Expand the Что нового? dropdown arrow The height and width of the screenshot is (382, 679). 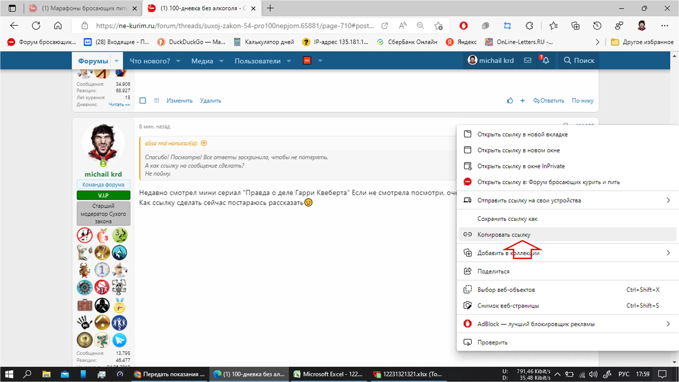(178, 61)
